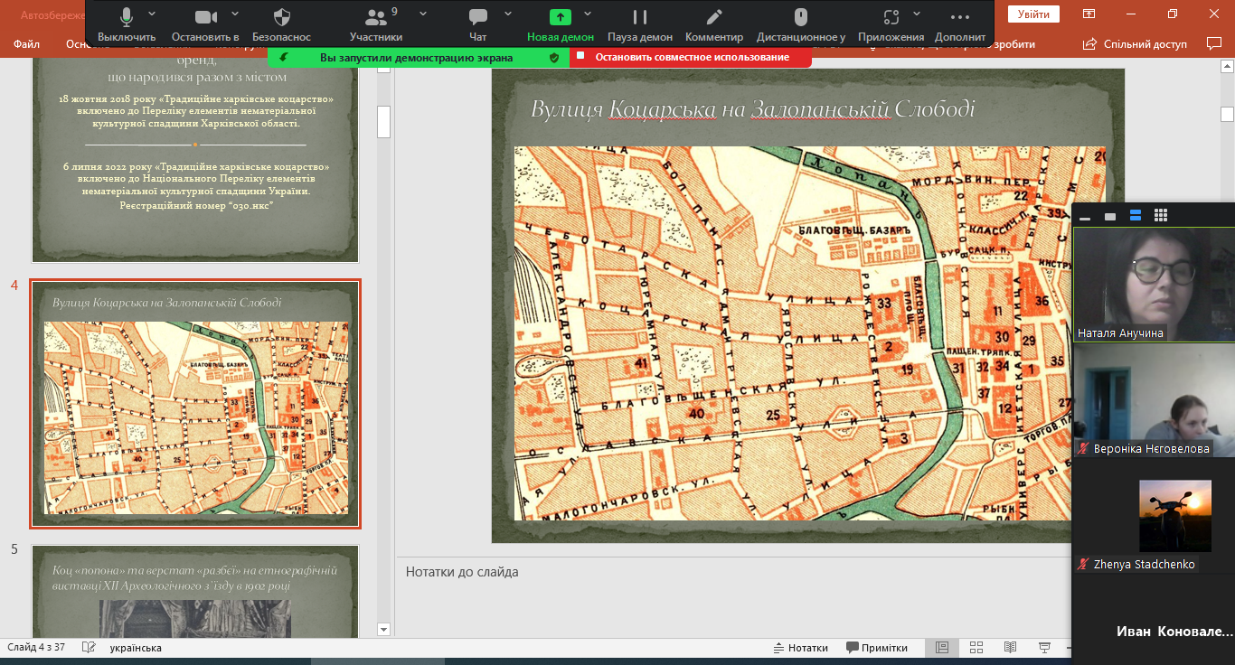Select slide 4 thumbnail with map
This screenshot has width=1235, height=665.
(195, 404)
